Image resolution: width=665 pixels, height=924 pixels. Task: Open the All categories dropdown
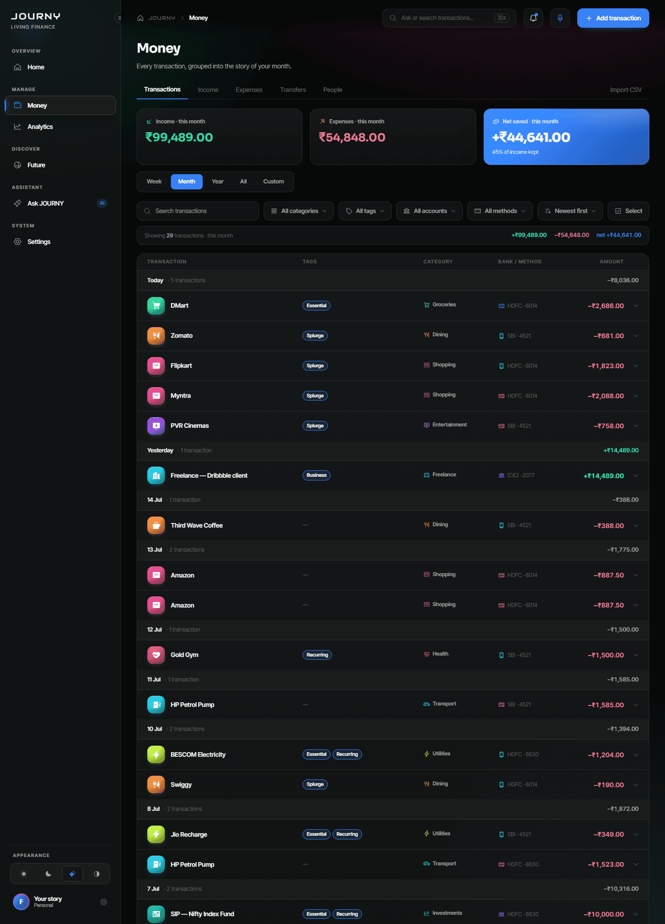[299, 211]
